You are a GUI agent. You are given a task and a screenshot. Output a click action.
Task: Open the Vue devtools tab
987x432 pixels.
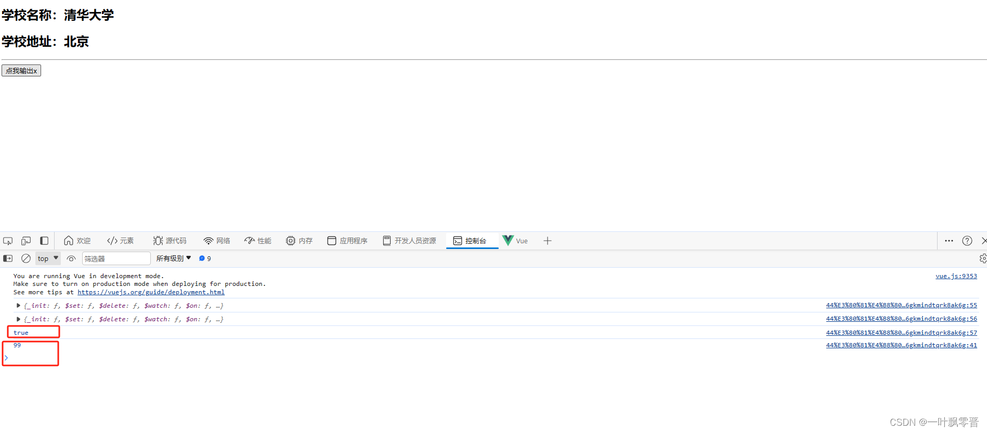(515, 241)
